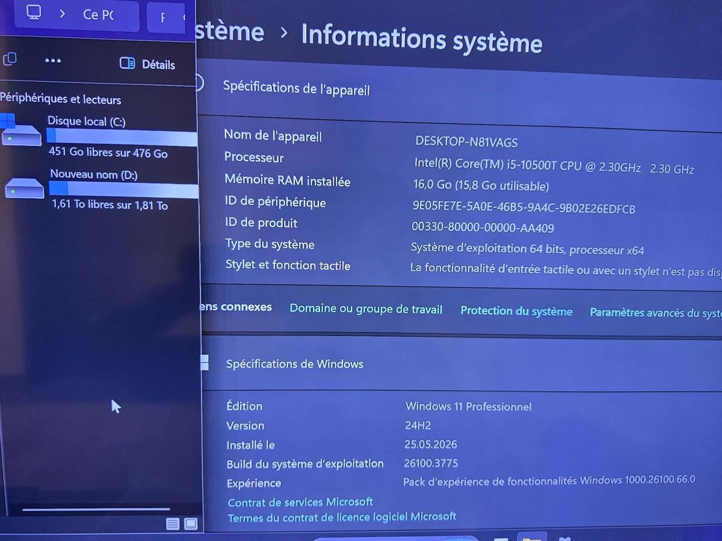Open Nouveau nom (D:) drive icon
The height and width of the screenshot is (541, 722).
tap(24, 188)
